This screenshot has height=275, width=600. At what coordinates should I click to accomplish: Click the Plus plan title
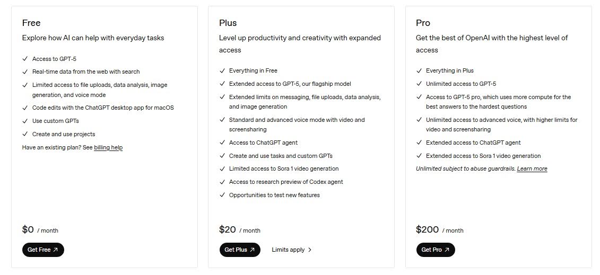click(228, 23)
